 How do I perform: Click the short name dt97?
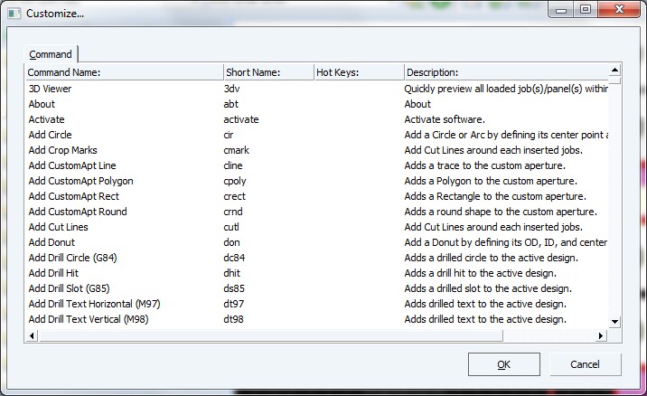click(233, 304)
